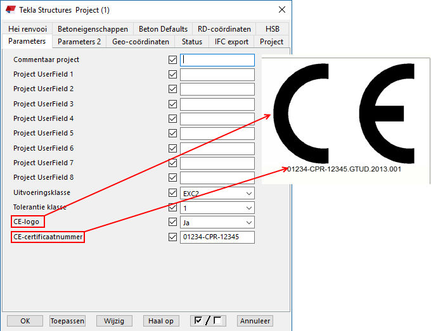Toggle the Project UserField 2 checkbox
Screen dimensions: 431x331
tap(172, 89)
